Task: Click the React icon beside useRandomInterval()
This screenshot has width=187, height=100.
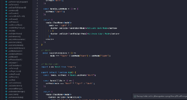Action: point(6,48)
